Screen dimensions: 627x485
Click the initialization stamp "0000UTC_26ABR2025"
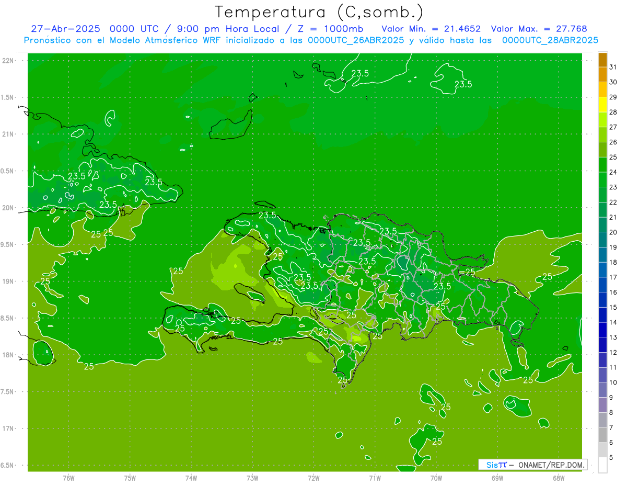click(356, 40)
